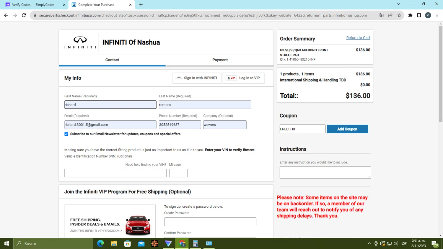Viewport: 443px width, 249px height.
Task: Uncheck email newsletter subscription checkbox
Action: coord(66,134)
